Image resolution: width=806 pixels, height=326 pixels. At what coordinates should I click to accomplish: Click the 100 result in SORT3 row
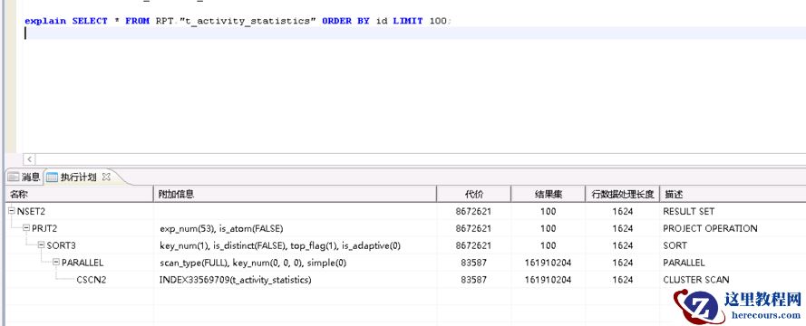coord(548,245)
